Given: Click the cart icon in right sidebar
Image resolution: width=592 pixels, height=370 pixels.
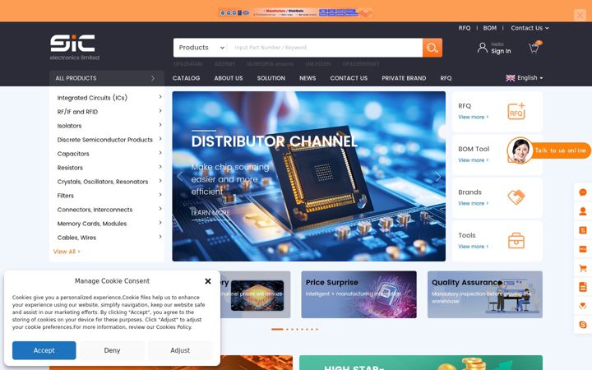Looking at the screenshot, I should point(583,268).
